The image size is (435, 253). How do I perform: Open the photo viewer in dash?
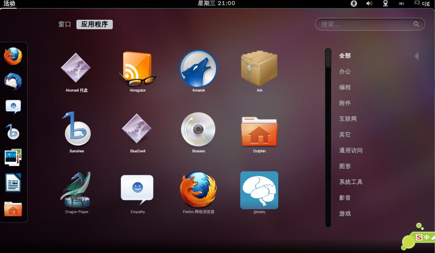[13, 157]
